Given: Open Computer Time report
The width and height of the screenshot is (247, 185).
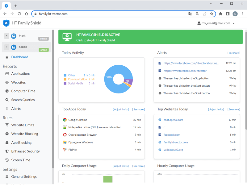Looking at the screenshot, I should (x=23, y=91).
